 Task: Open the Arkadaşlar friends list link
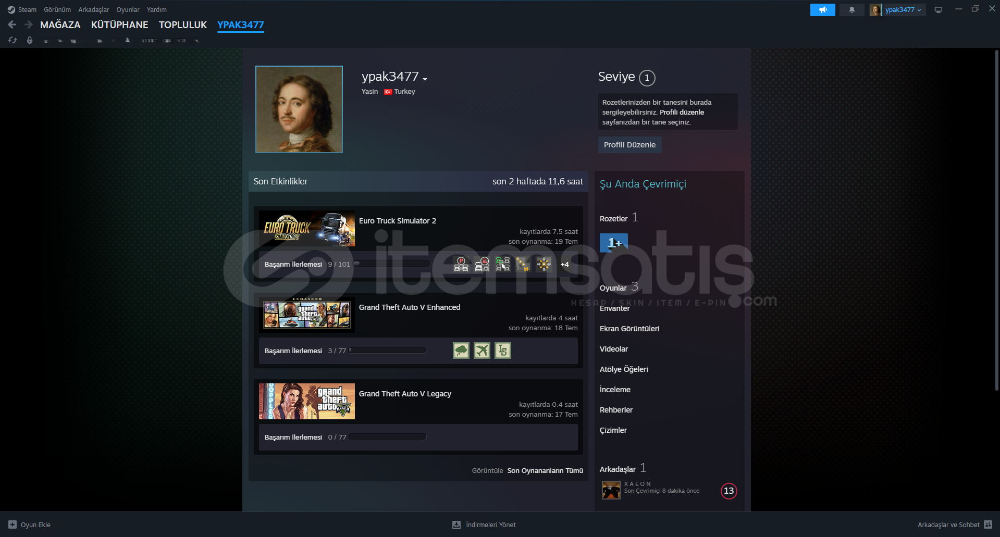618,469
